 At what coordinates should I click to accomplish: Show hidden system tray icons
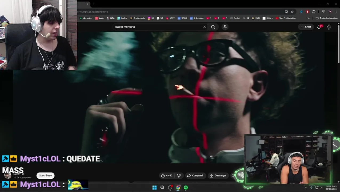306,187
